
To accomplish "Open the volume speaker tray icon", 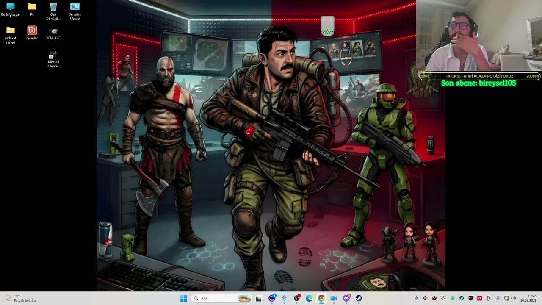I will pos(513,298).
